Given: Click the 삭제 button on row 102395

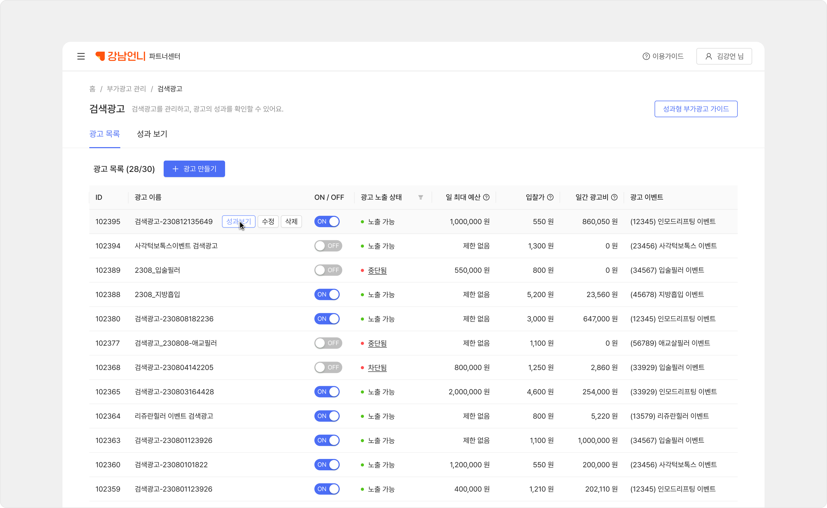Looking at the screenshot, I should tap(291, 221).
